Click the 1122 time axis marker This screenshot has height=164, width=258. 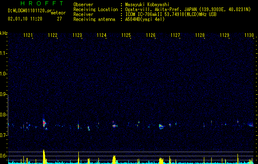[x=53, y=35]
